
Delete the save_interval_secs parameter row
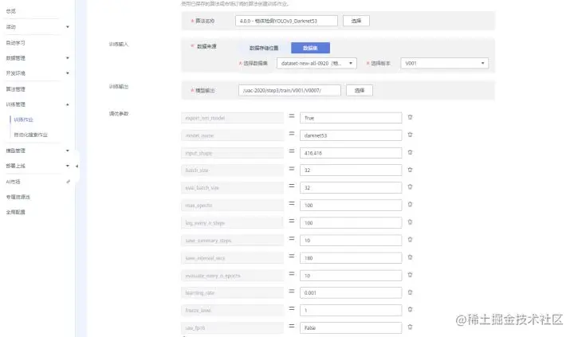coord(410,257)
